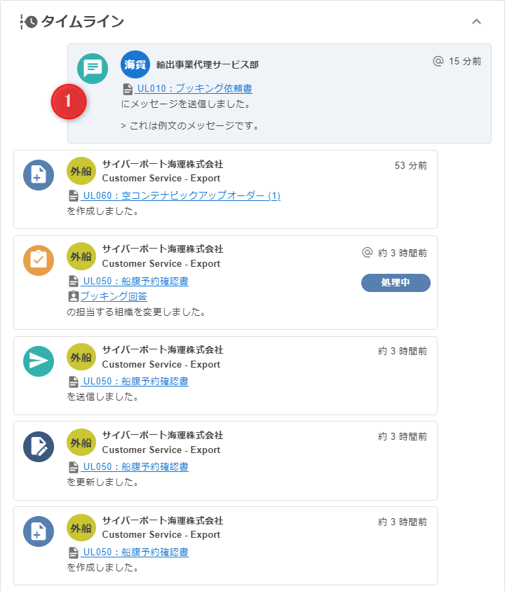Click the dark blue document-edit icon

coord(39,447)
